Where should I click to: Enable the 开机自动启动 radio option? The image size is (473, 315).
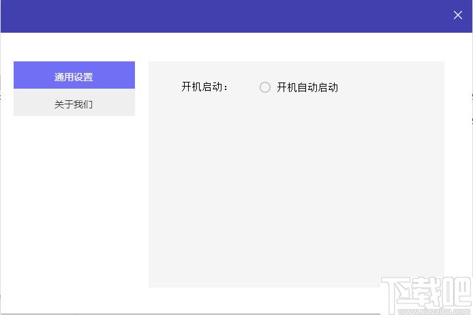pyautogui.click(x=265, y=87)
